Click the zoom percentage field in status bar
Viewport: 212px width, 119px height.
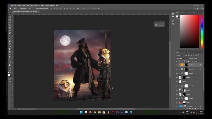tap(14, 109)
